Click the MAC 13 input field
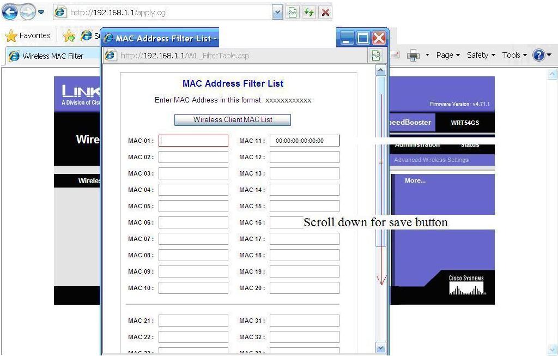Screen dimensions: 558x356 pyautogui.click(x=305, y=173)
